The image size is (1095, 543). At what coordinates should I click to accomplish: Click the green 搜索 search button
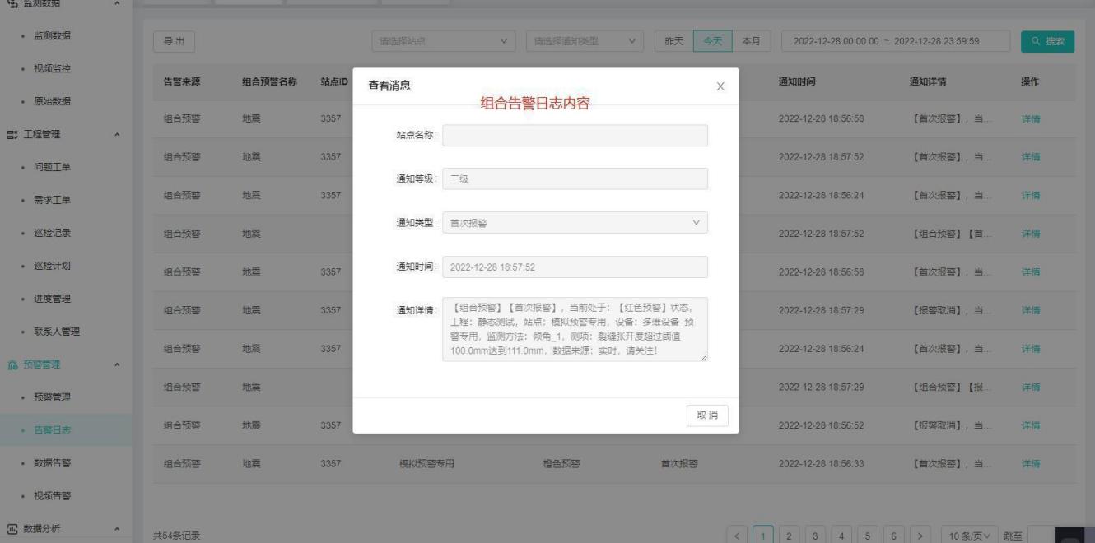coord(1047,41)
